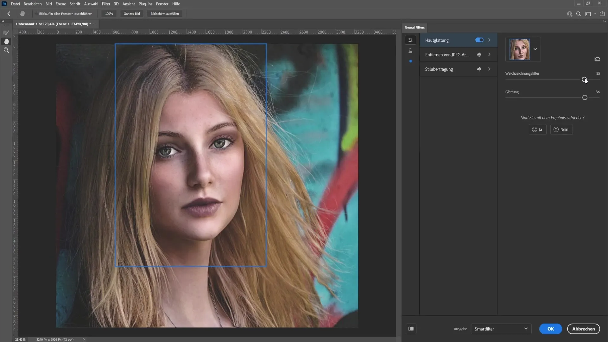Select the Hand tool in options bar
Image resolution: width=608 pixels, height=342 pixels.
click(22, 14)
